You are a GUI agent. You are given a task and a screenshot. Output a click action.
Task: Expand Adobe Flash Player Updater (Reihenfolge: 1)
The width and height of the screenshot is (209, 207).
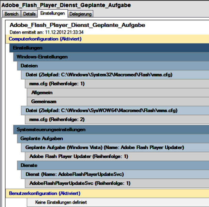(x=117, y=156)
